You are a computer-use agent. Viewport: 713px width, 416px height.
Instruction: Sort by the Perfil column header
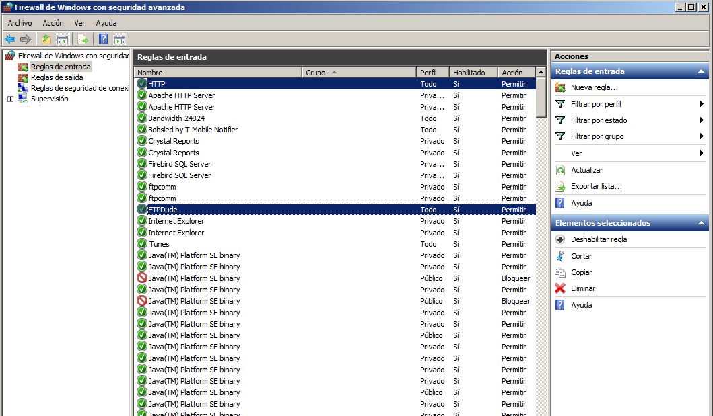coord(433,72)
